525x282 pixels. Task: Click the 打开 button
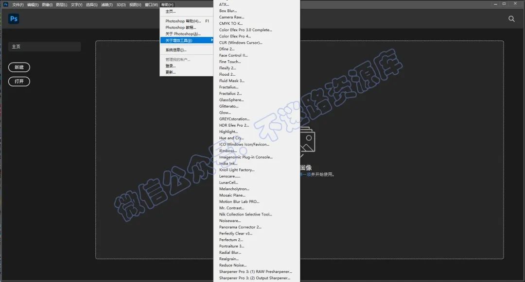tap(19, 81)
